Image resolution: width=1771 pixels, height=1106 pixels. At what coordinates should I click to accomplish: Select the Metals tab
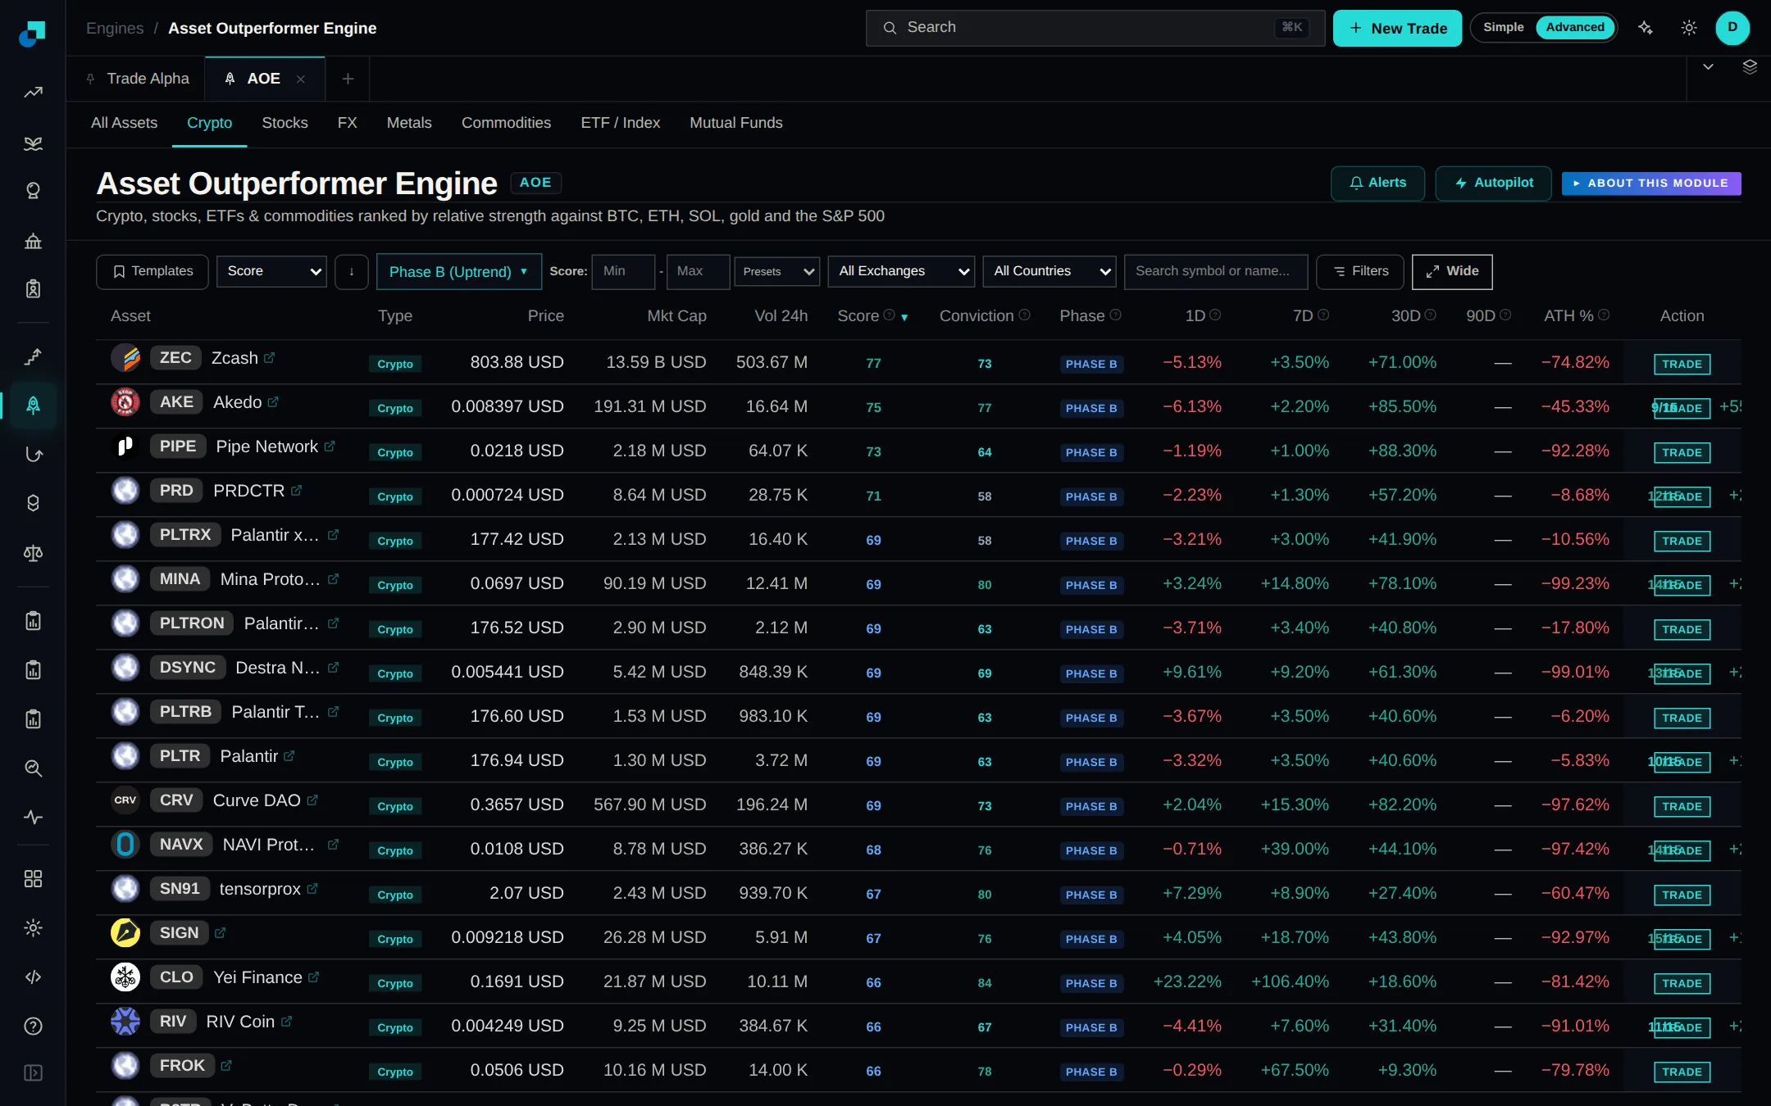(x=409, y=123)
